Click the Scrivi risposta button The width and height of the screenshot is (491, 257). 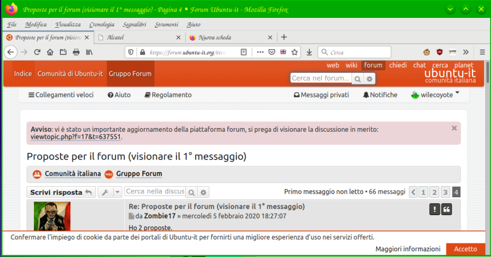(x=61, y=192)
